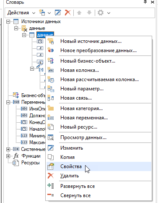The width and height of the screenshot is (158, 203).
Task: Choose Новая переменная… menu entry
Action: (x=99, y=118)
